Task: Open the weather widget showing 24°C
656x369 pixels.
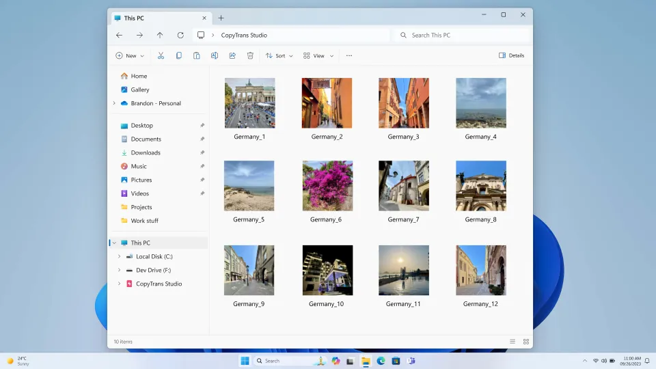Action: pos(18,361)
